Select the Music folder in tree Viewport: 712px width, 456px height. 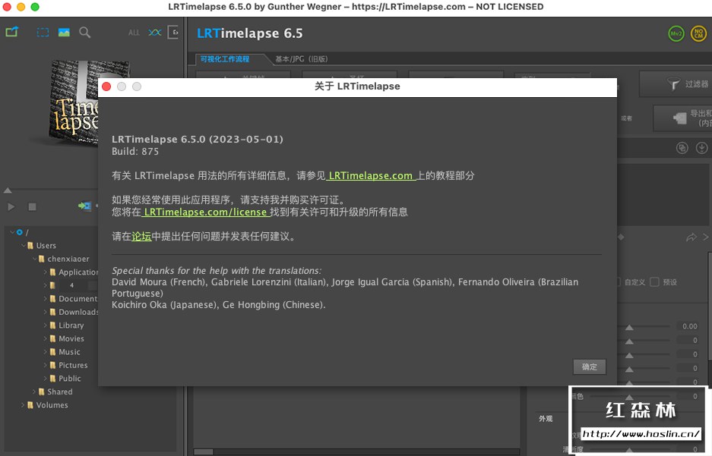point(69,352)
